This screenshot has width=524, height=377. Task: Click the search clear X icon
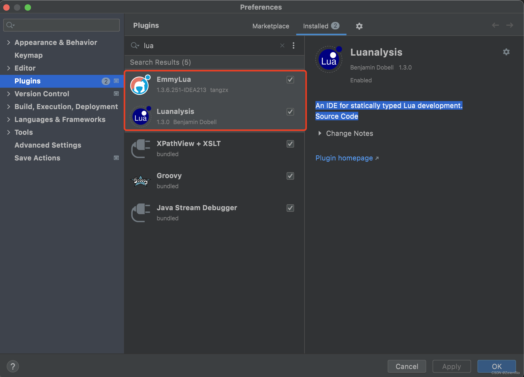[x=282, y=45]
